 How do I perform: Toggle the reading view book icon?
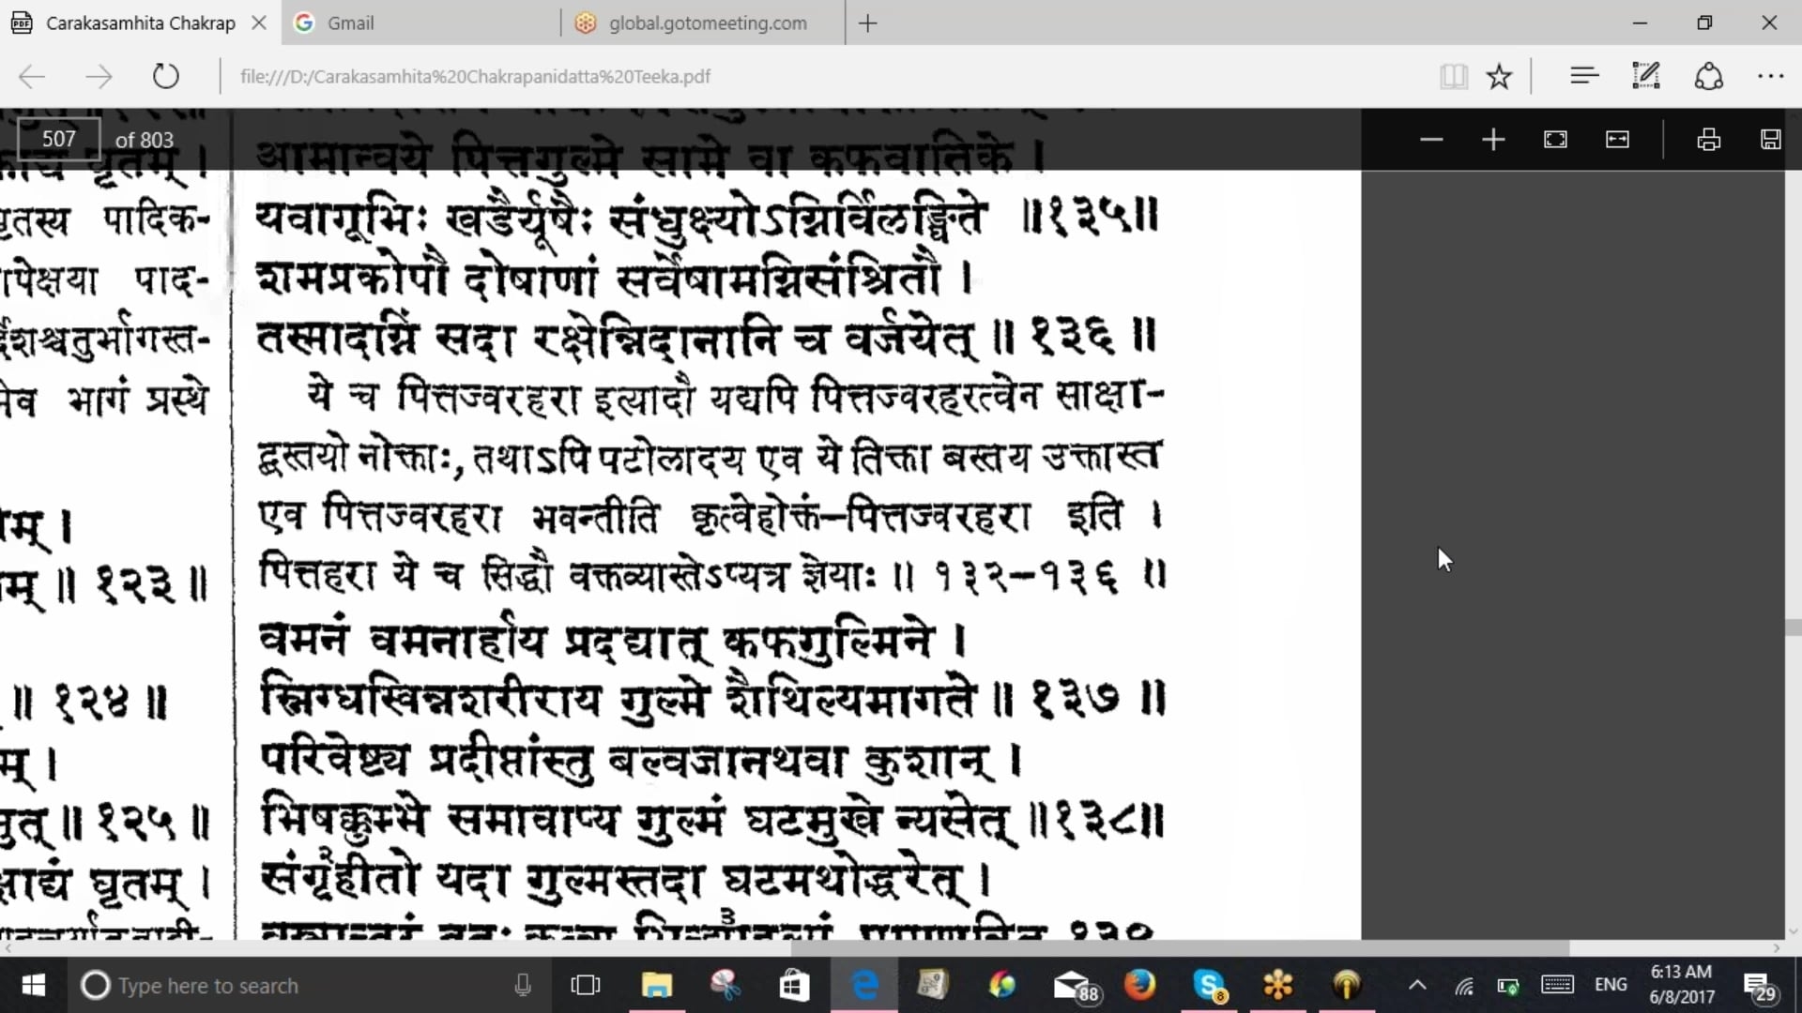point(1453,77)
